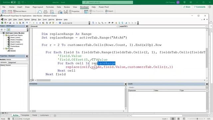Click code window horizontal scrollbar thumb
Screen dimensions: 213x120
(44, 80)
